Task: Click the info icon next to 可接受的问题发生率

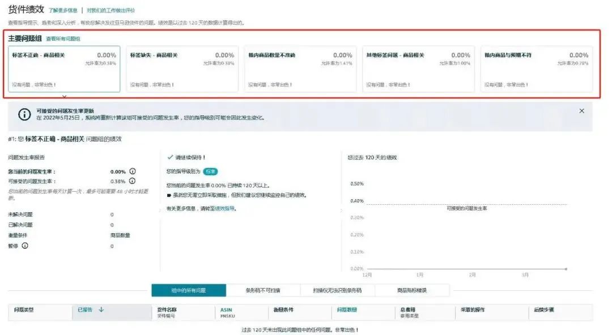Action: pos(131,180)
